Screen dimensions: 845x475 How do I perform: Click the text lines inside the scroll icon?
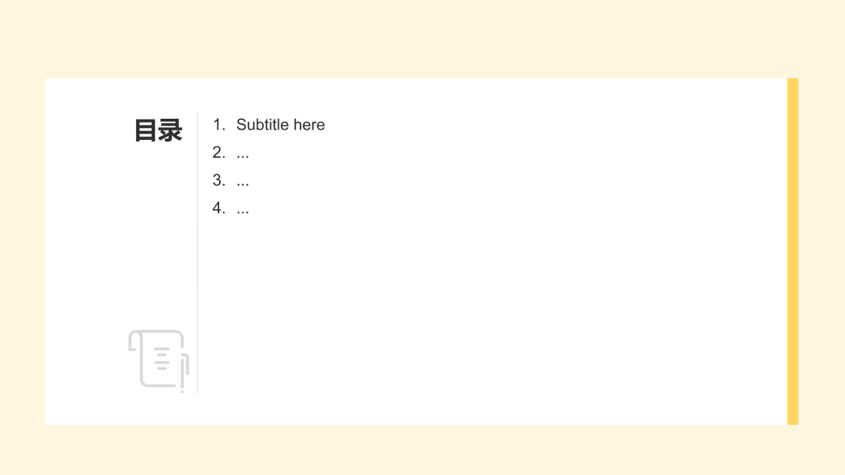tap(162, 358)
